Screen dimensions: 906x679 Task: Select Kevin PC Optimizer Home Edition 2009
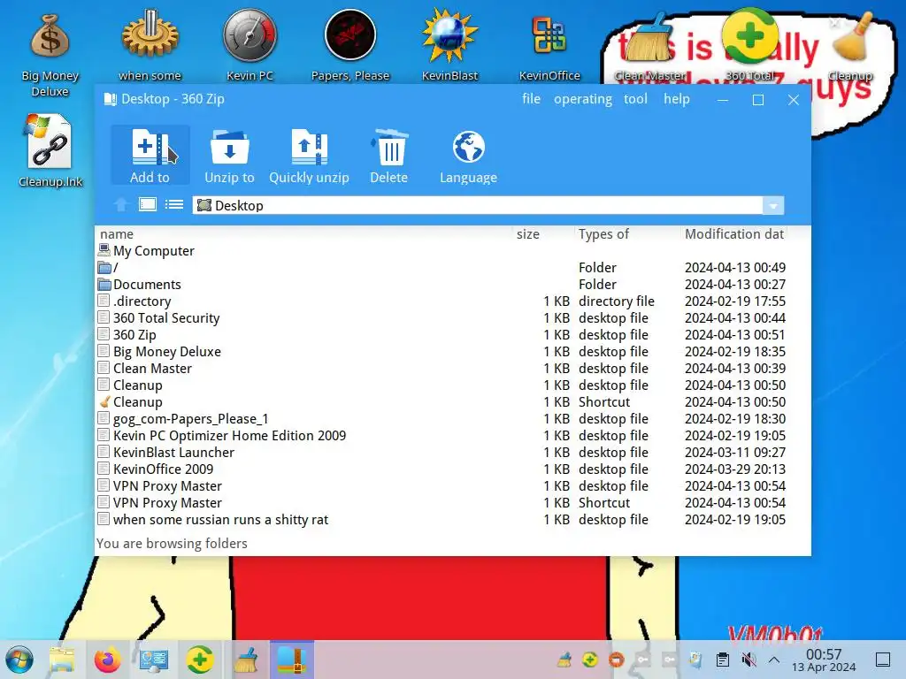point(442,435)
